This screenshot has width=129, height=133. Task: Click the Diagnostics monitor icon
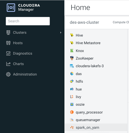tap(8, 53)
